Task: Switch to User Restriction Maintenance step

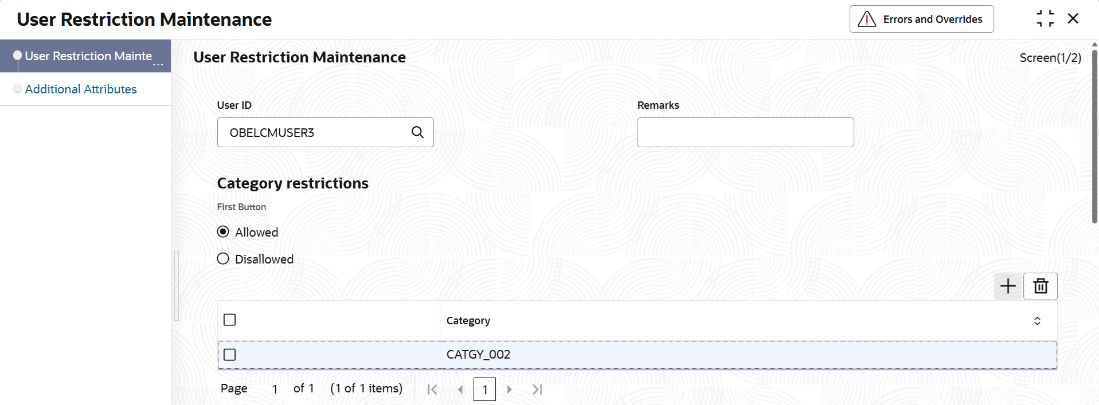Action: 88,56
